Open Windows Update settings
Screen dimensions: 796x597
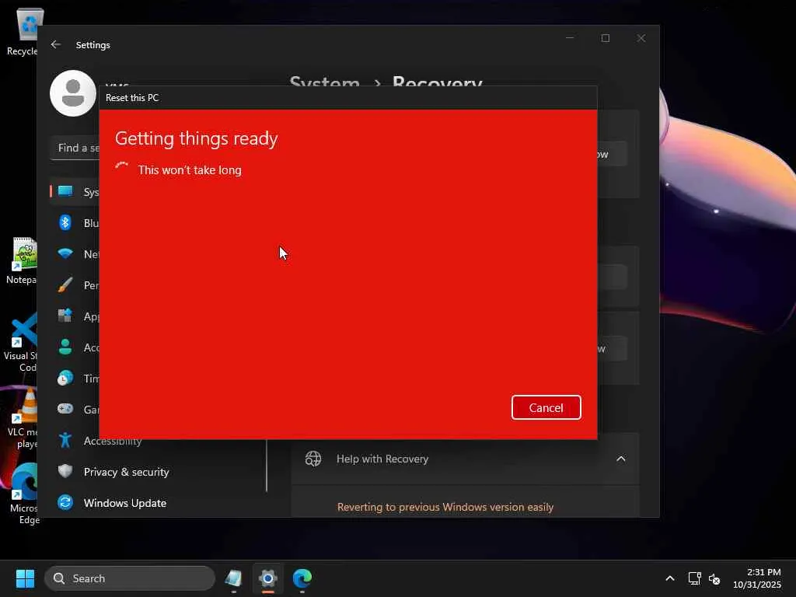coord(125,503)
